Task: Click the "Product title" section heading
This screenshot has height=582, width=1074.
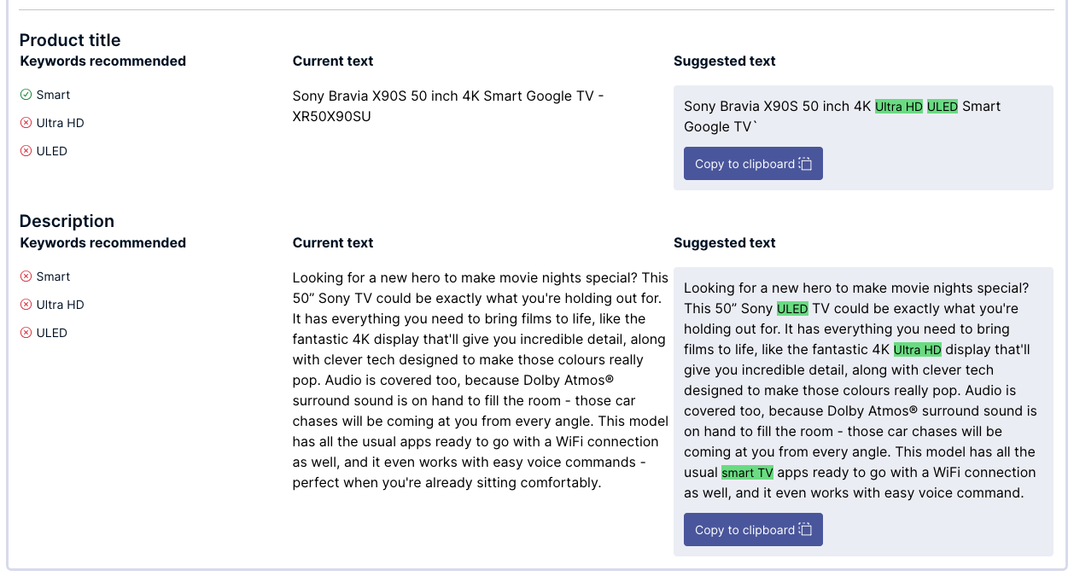Action: pos(70,40)
